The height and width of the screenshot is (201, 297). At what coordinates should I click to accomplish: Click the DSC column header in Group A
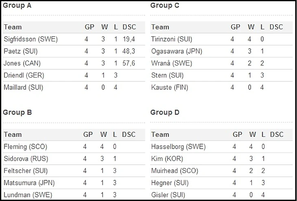(x=129, y=27)
